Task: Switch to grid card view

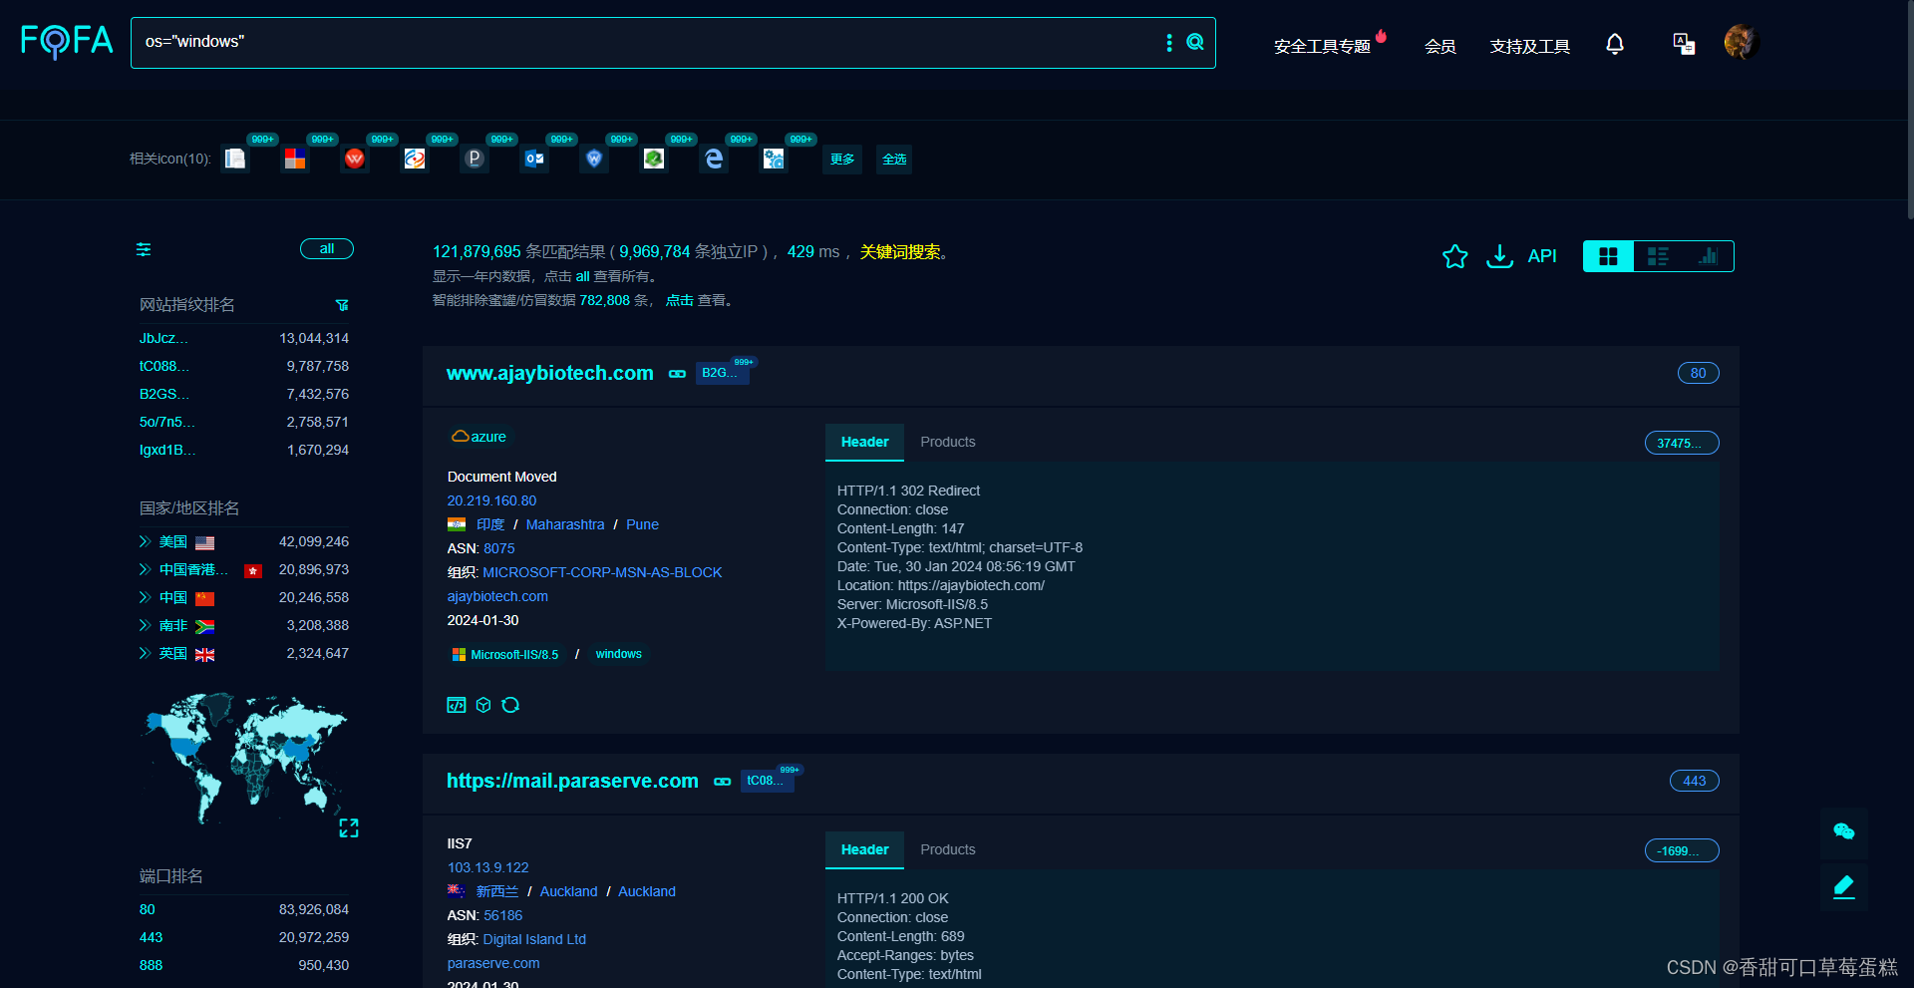Action: click(1608, 256)
